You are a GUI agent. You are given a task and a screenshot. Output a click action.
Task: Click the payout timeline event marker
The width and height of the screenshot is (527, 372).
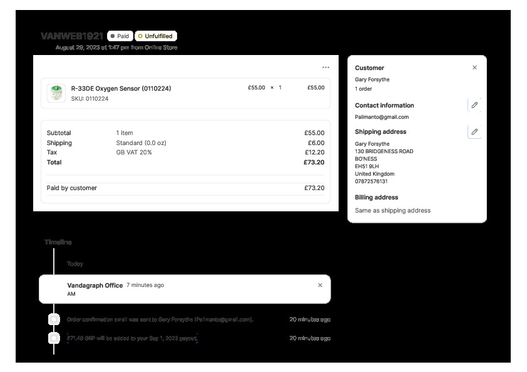coord(54,338)
